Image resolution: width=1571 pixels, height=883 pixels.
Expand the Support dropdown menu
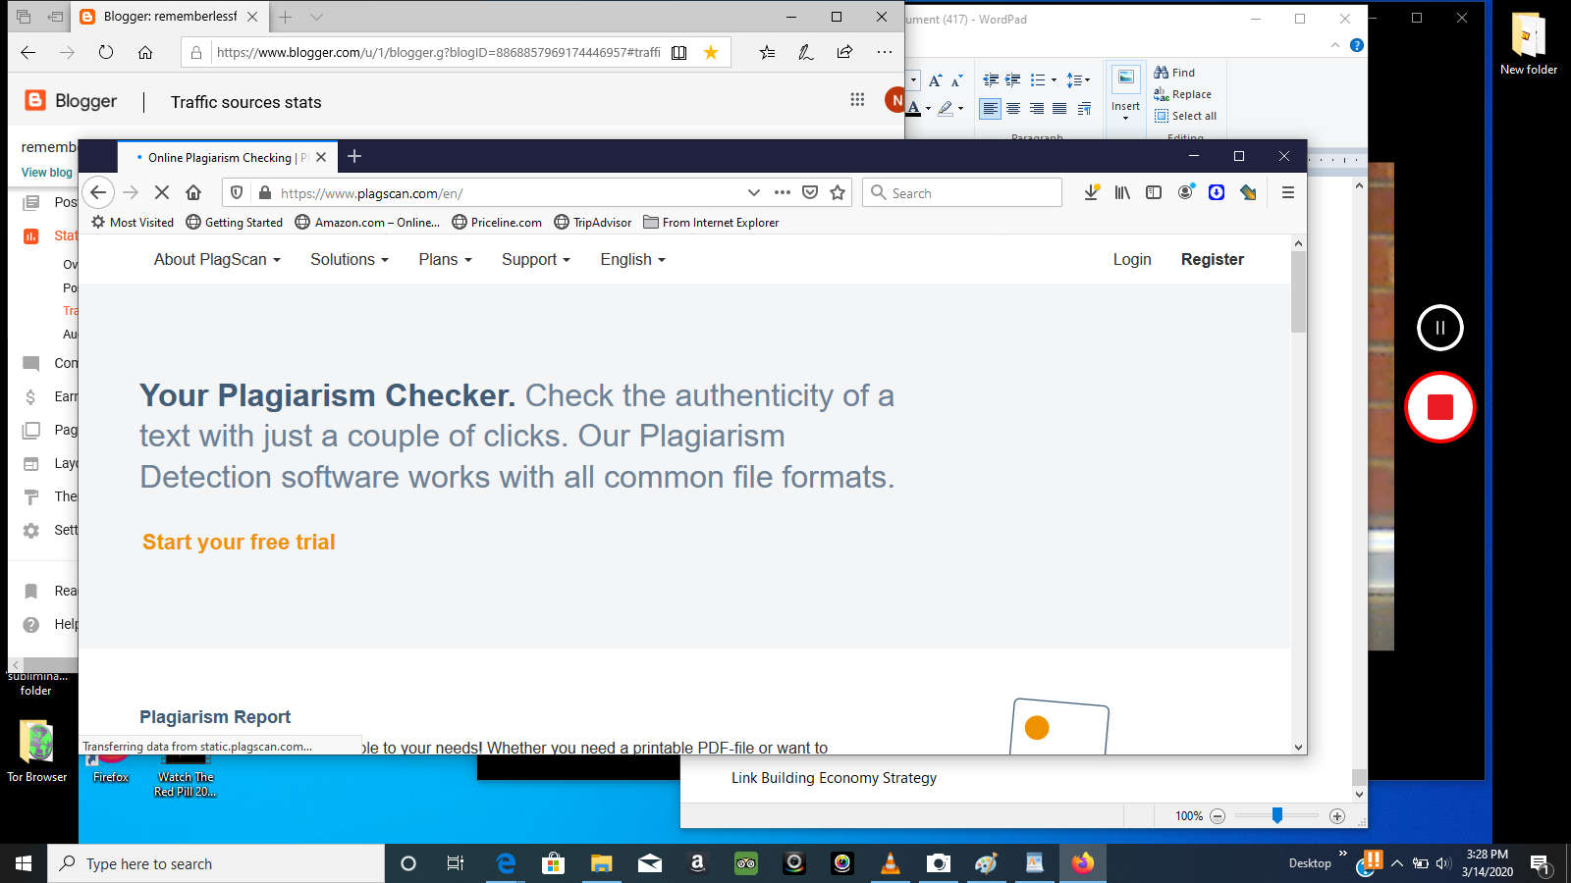click(x=536, y=259)
